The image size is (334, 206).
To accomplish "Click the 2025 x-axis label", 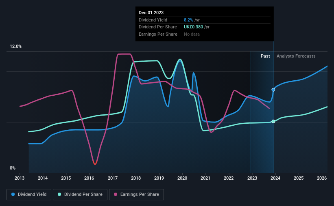I will [299, 178].
